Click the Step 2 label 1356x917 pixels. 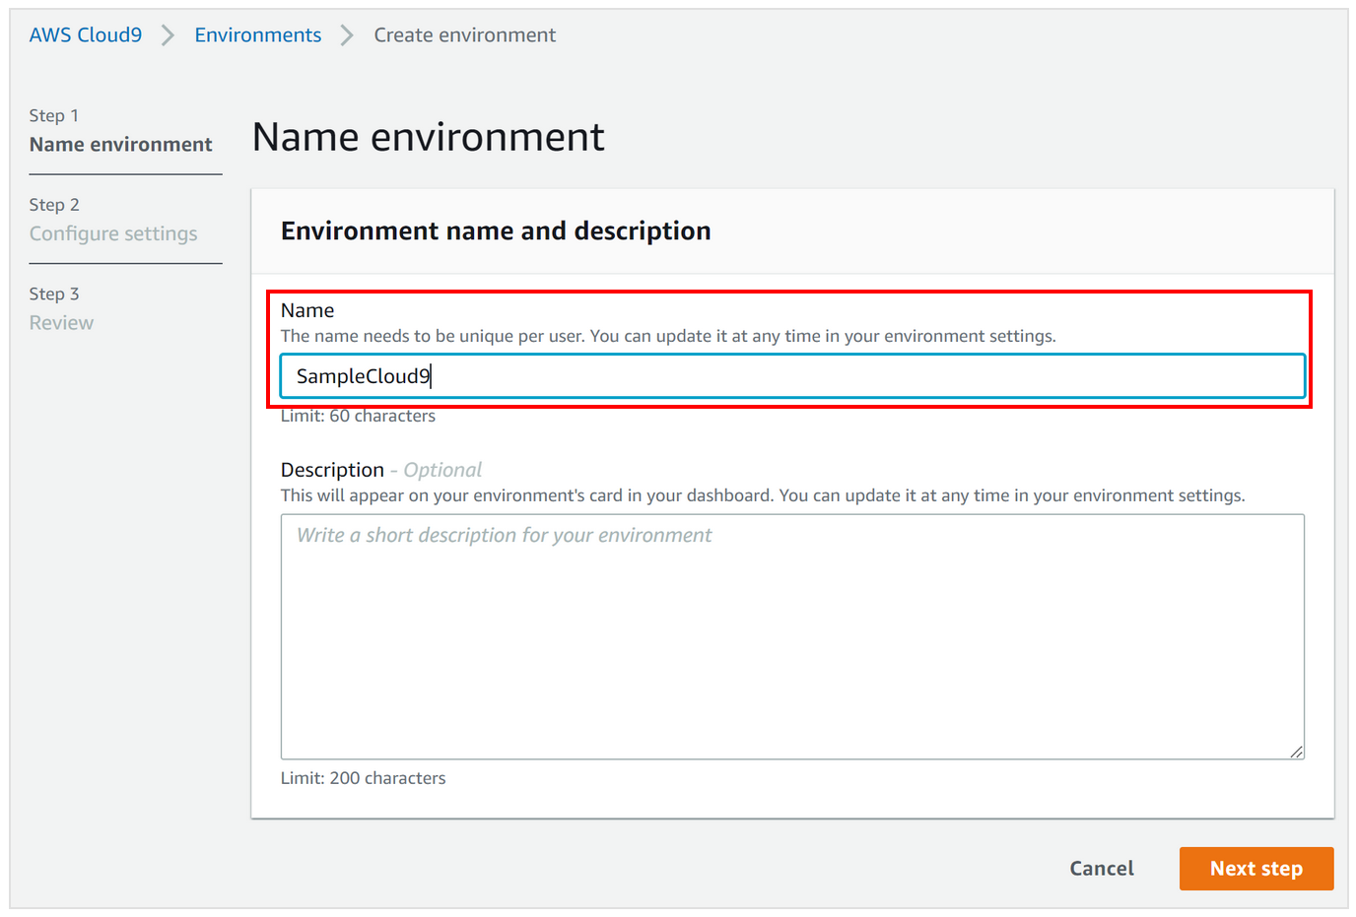(54, 205)
